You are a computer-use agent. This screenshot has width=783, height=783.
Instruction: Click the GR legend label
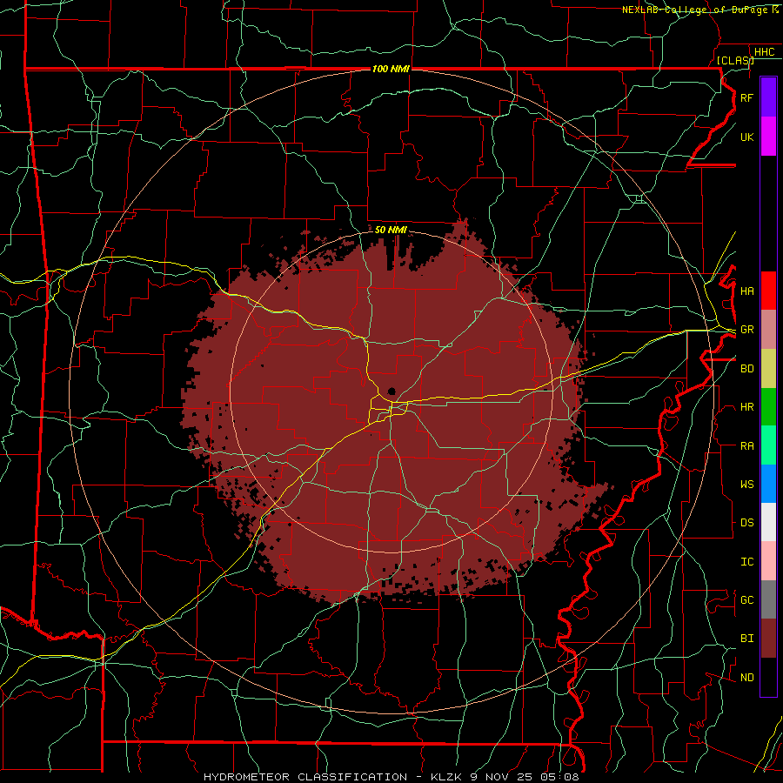[747, 330]
